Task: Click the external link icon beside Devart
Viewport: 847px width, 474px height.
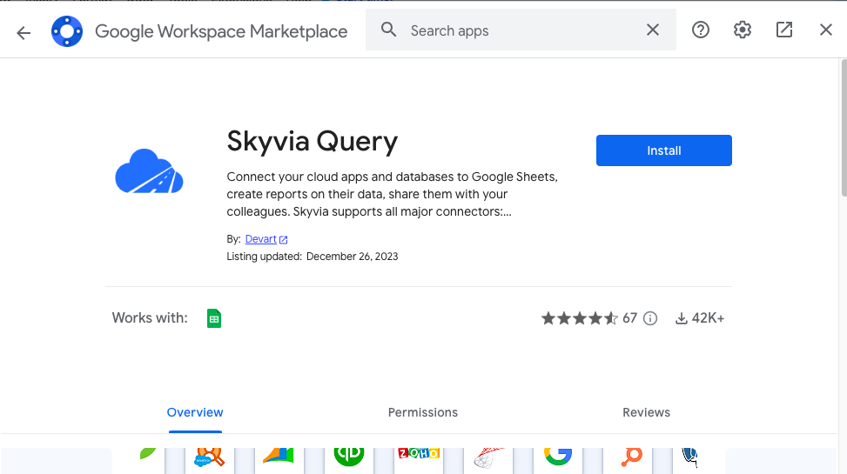Action: pos(284,240)
